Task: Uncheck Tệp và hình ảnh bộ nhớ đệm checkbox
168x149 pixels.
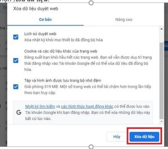Action: (x=16, y=87)
